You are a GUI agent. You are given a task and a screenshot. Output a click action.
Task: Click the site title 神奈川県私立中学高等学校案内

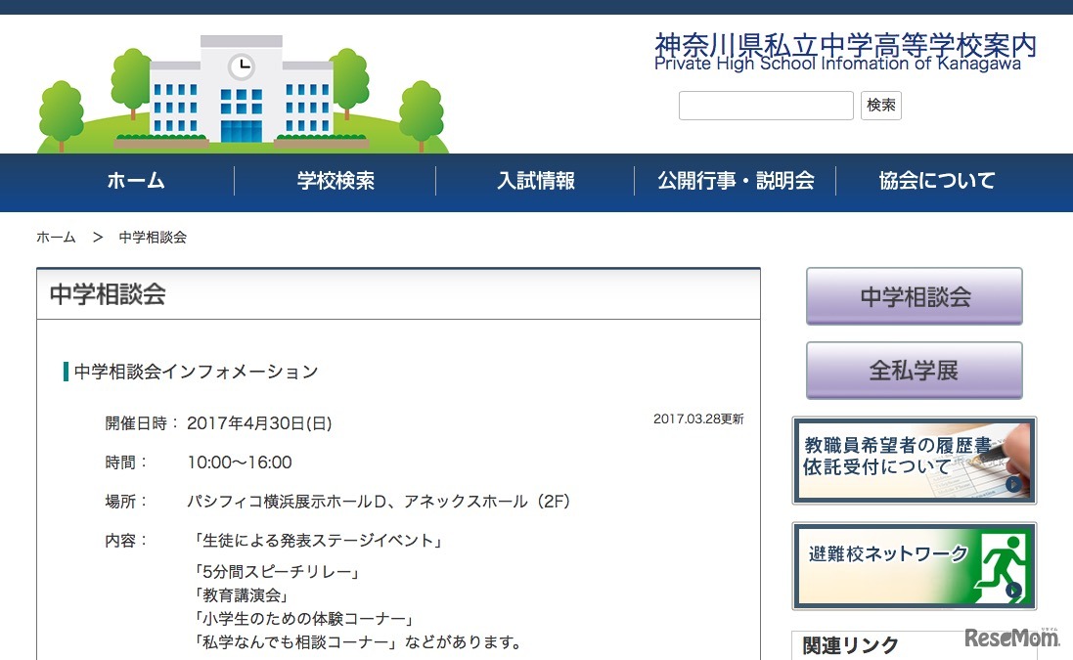841,44
